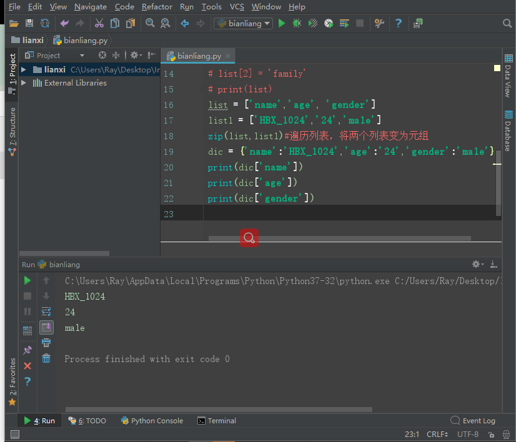Open the Edit menu
The height and width of the screenshot is (442, 516).
click(35, 7)
